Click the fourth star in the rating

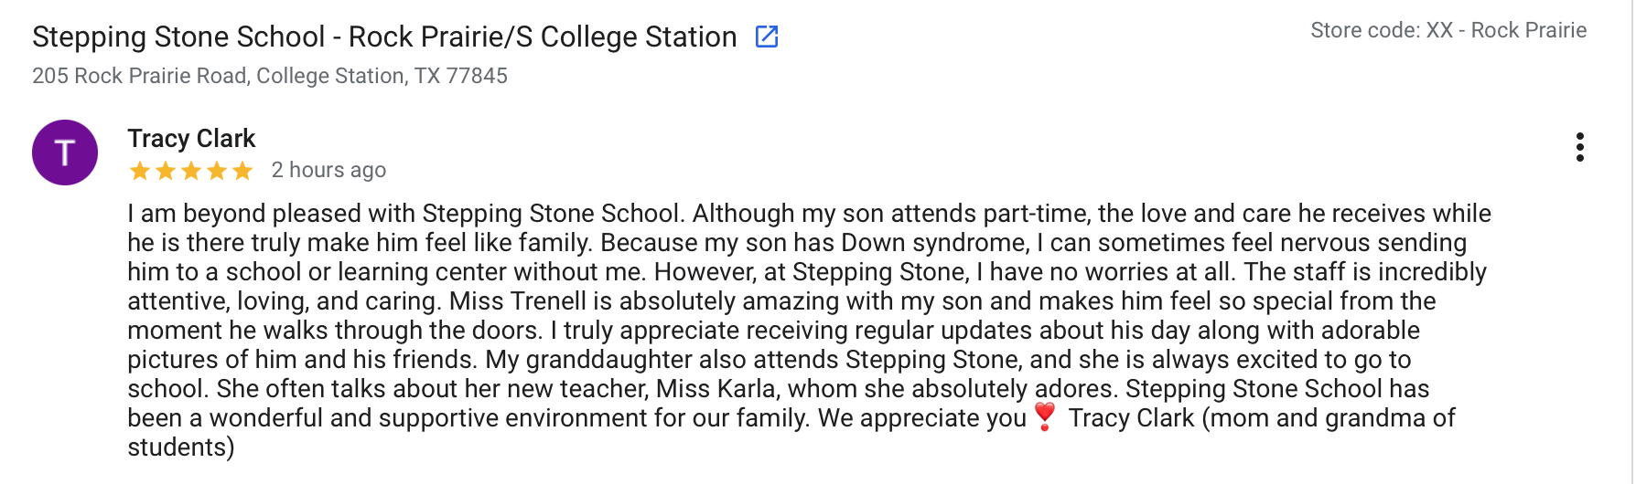[217, 171]
